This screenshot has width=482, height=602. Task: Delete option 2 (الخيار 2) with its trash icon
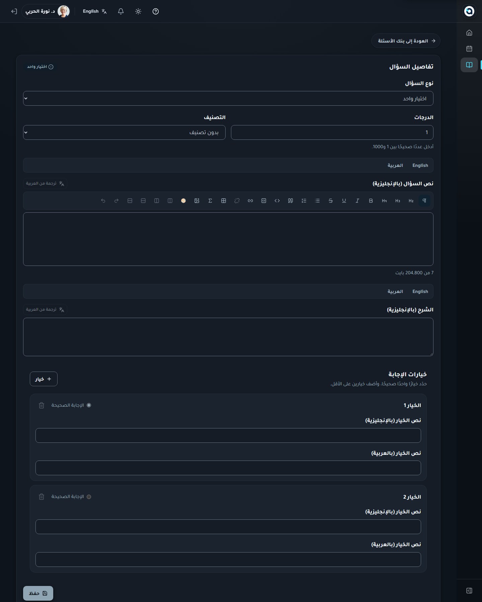(x=42, y=497)
